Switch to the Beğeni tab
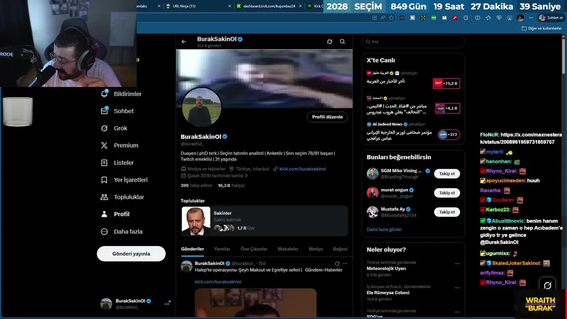Screen dimensions: 567x319 (340, 249)
